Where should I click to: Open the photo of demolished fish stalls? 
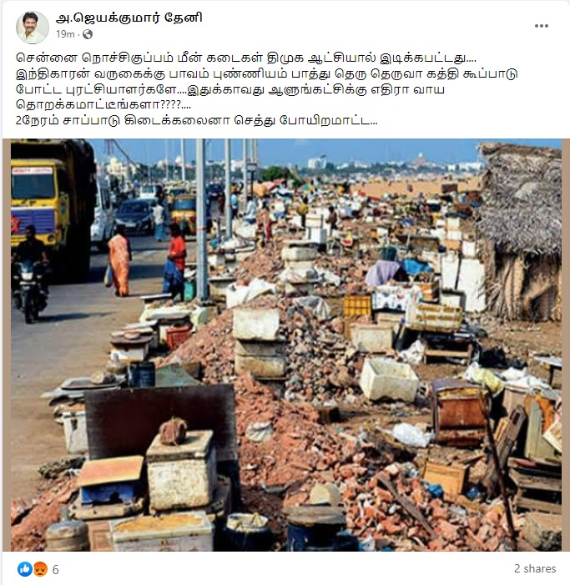[x=285, y=345]
